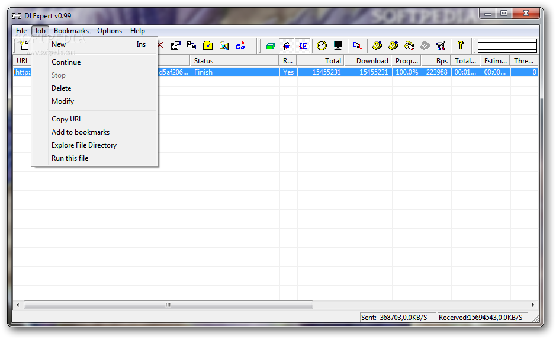The width and height of the screenshot is (556, 339).
Task: Click the scroll left arrow
Action: tap(18, 305)
